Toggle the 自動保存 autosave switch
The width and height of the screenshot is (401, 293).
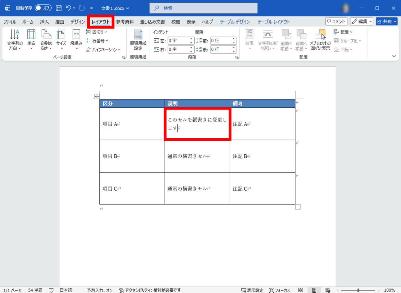coord(43,8)
